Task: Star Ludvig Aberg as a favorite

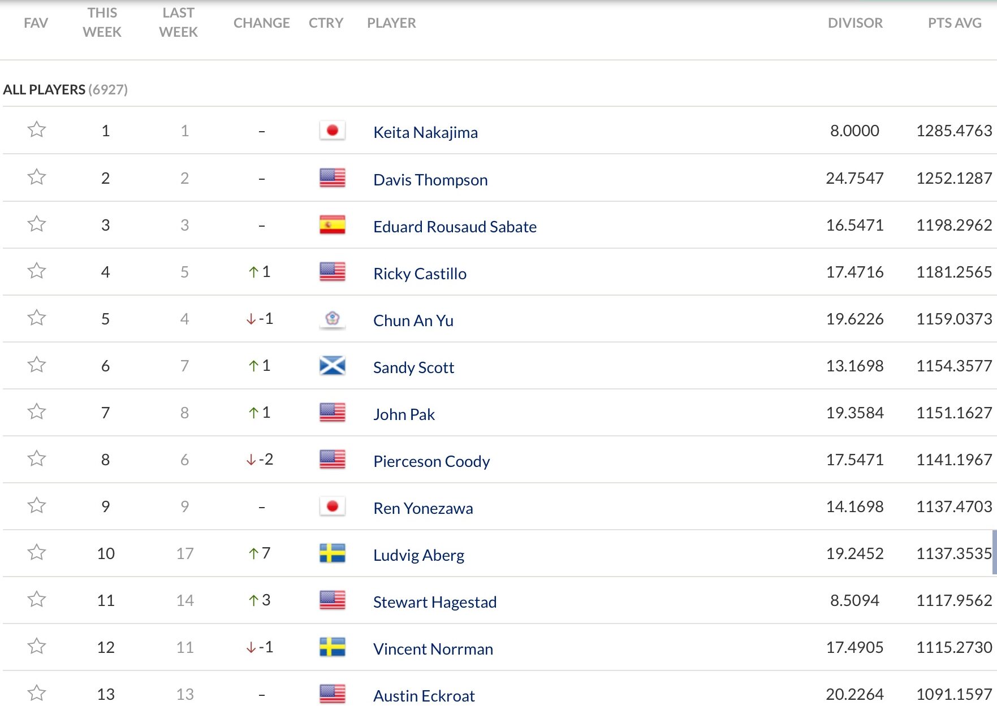Action: click(x=37, y=552)
